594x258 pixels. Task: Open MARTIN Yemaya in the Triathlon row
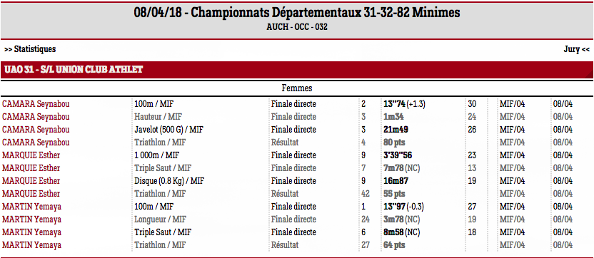point(32,245)
